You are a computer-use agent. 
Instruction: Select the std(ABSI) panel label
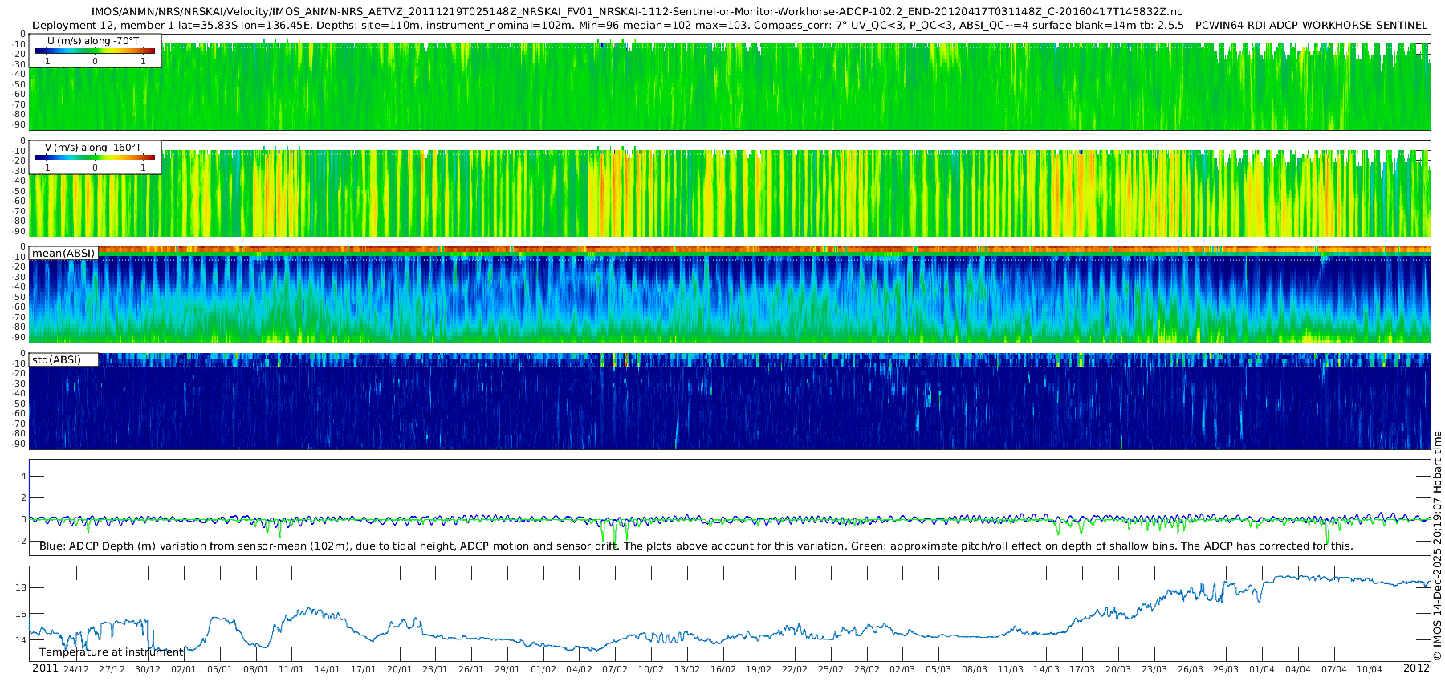point(56,360)
